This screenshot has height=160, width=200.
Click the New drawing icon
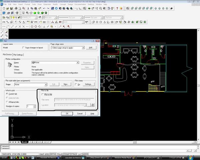[x=4, y=8]
